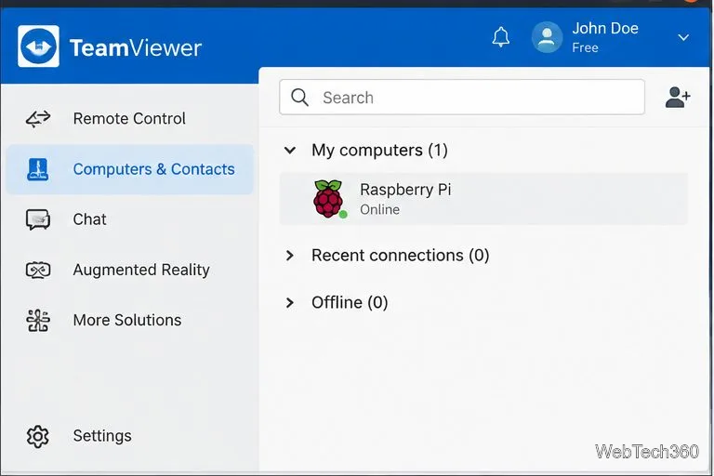Open Settings label

point(102,436)
